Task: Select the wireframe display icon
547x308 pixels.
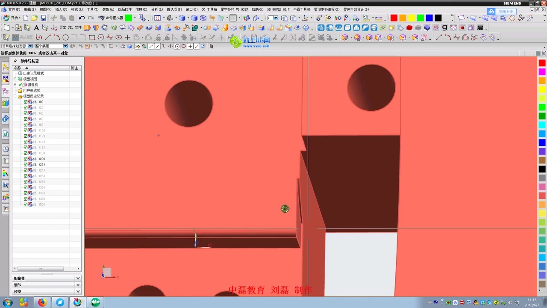Action: point(203,18)
